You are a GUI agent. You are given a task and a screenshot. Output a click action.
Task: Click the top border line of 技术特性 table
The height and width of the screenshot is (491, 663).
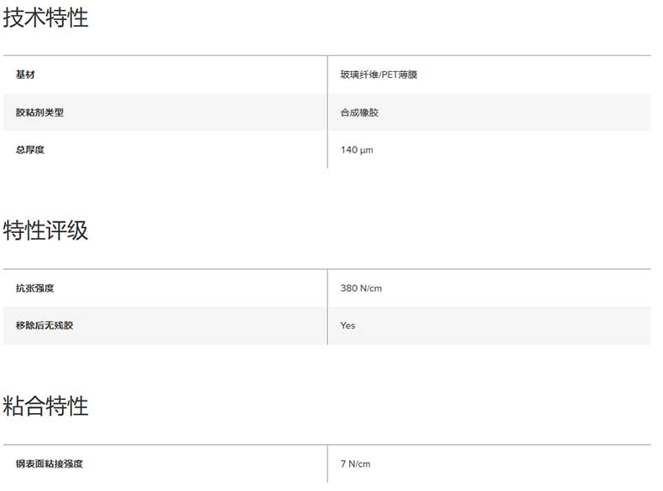point(327,56)
